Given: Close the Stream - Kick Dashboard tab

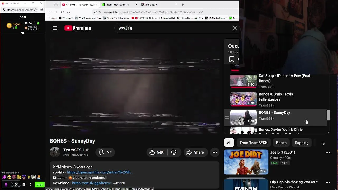Looking at the screenshot, I should [136, 5].
